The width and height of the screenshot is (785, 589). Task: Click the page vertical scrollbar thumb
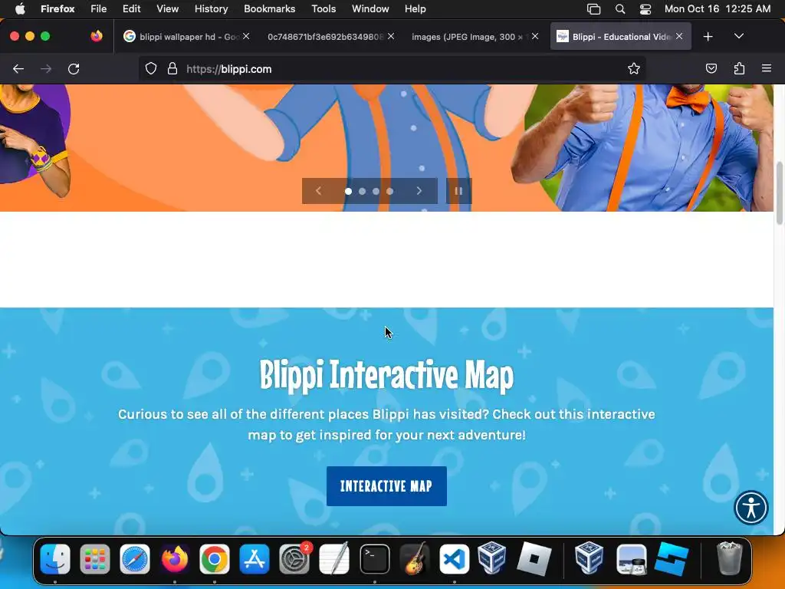(780, 192)
